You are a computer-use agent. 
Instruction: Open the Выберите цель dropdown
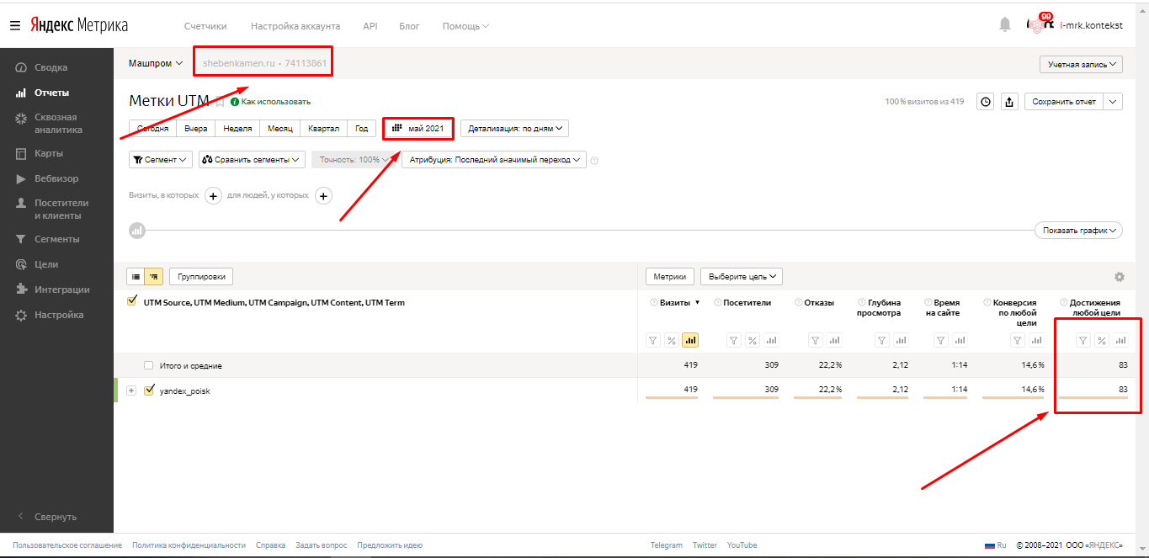741,277
